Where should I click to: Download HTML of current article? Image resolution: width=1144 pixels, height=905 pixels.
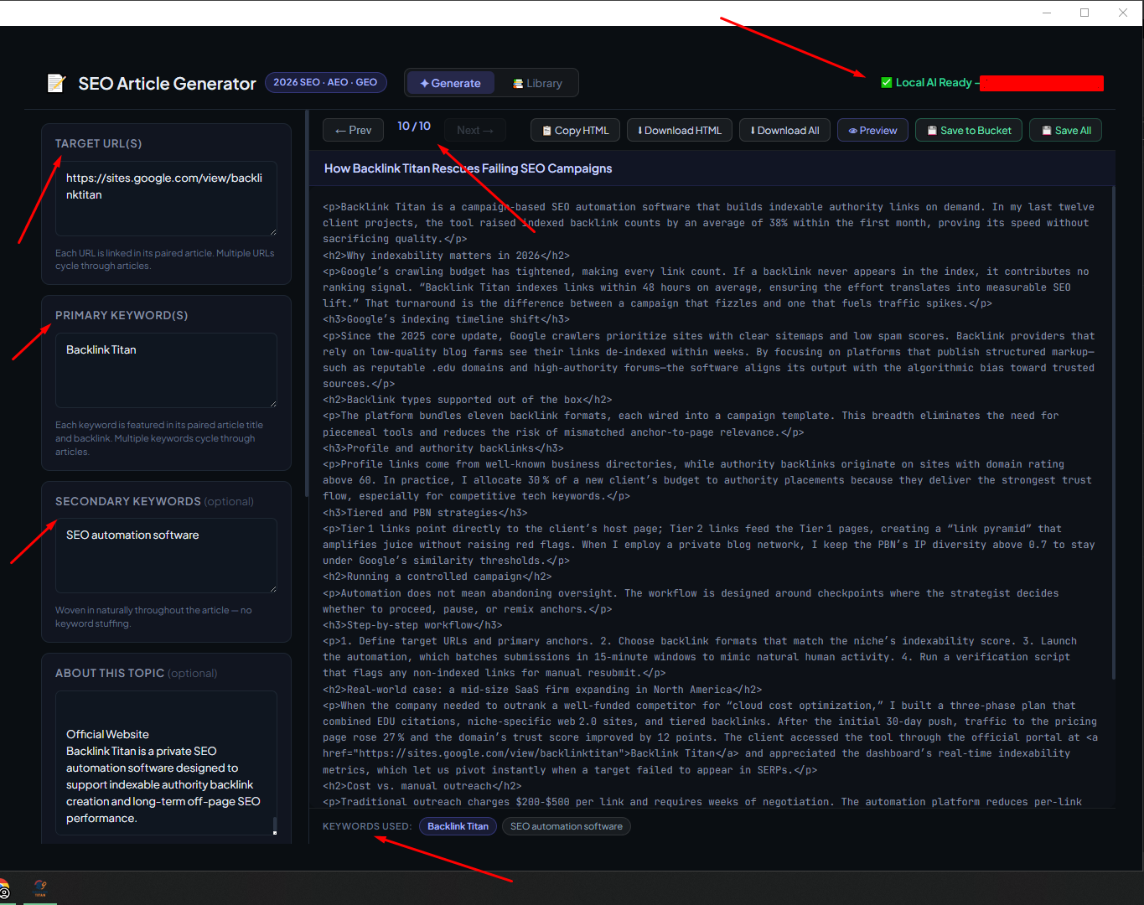(680, 130)
